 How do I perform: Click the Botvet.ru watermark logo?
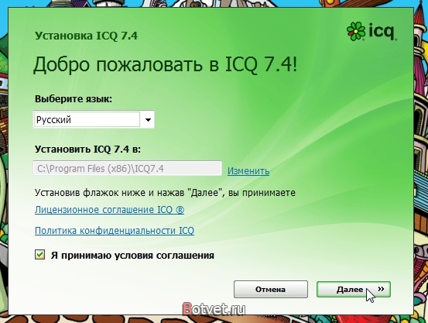(214, 309)
